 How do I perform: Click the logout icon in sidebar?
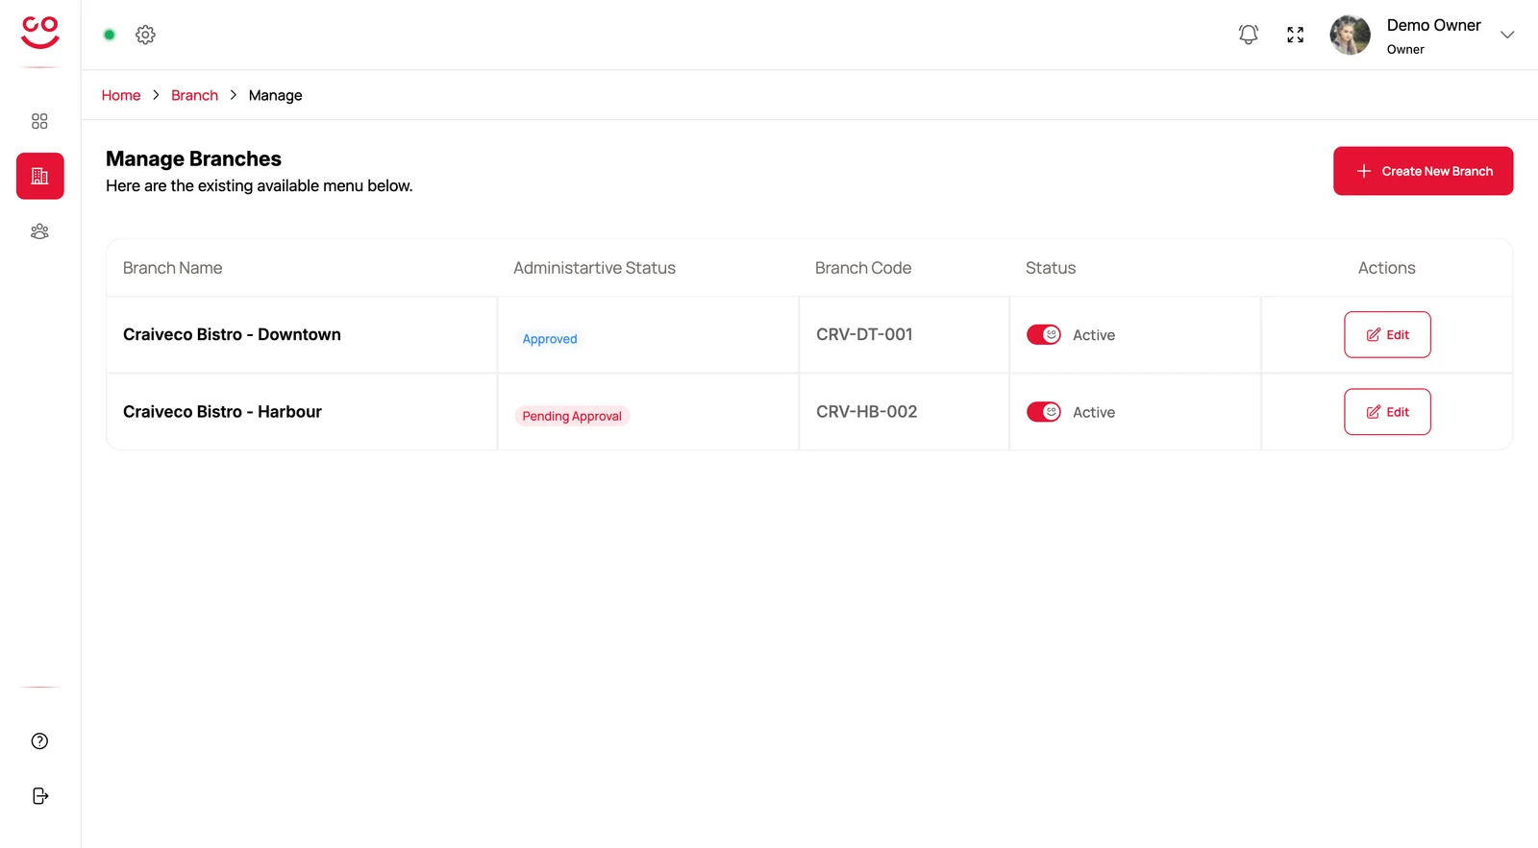click(40, 796)
